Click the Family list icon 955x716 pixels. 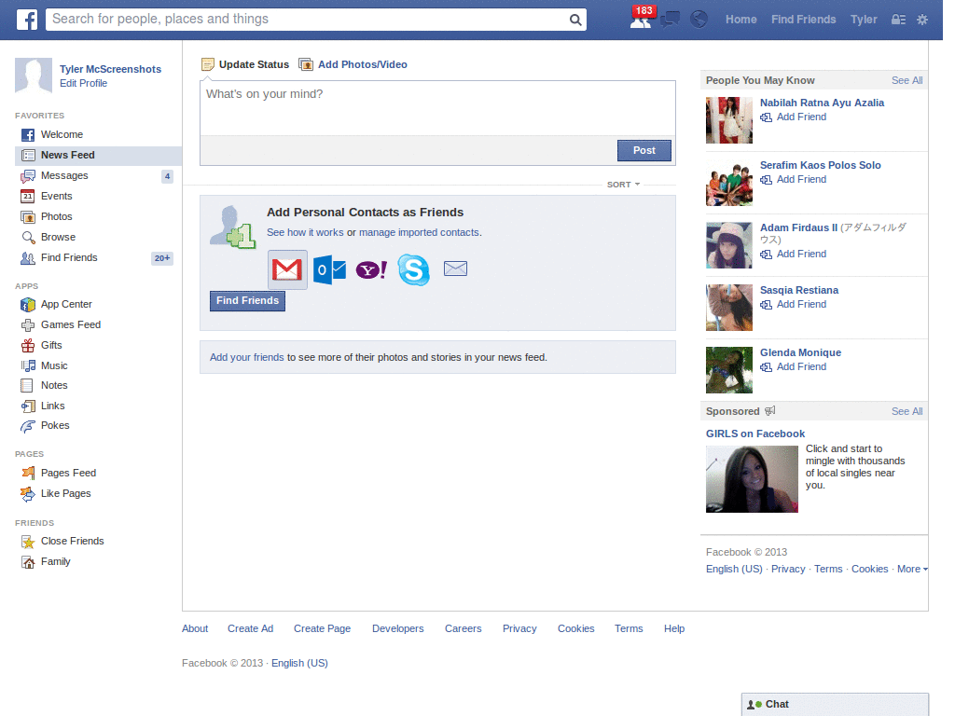pos(27,562)
